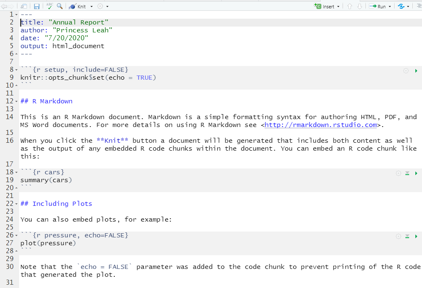Screen dimensions: 422x288
Task: Run the current line or selection
Action: click(377, 6)
